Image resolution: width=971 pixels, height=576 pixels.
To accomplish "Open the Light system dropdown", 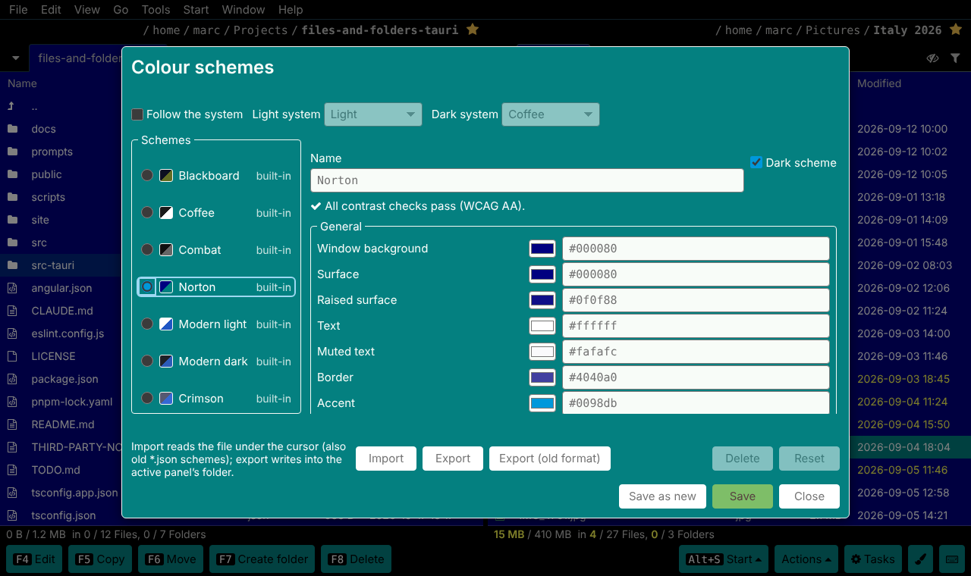I will click(373, 114).
